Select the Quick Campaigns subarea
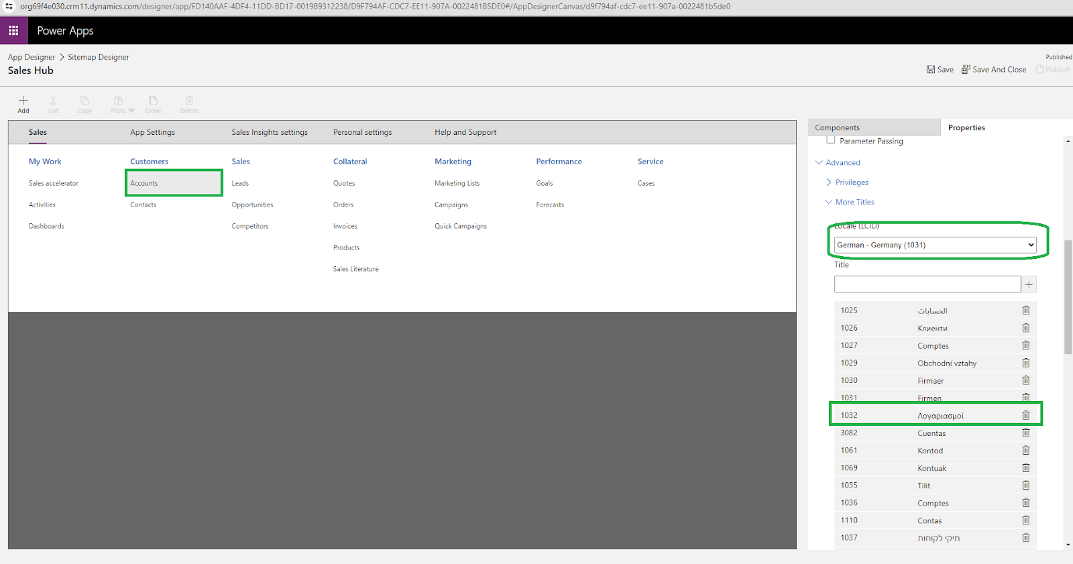This screenshot has height=564, width=1073. (x=461, y=226)
